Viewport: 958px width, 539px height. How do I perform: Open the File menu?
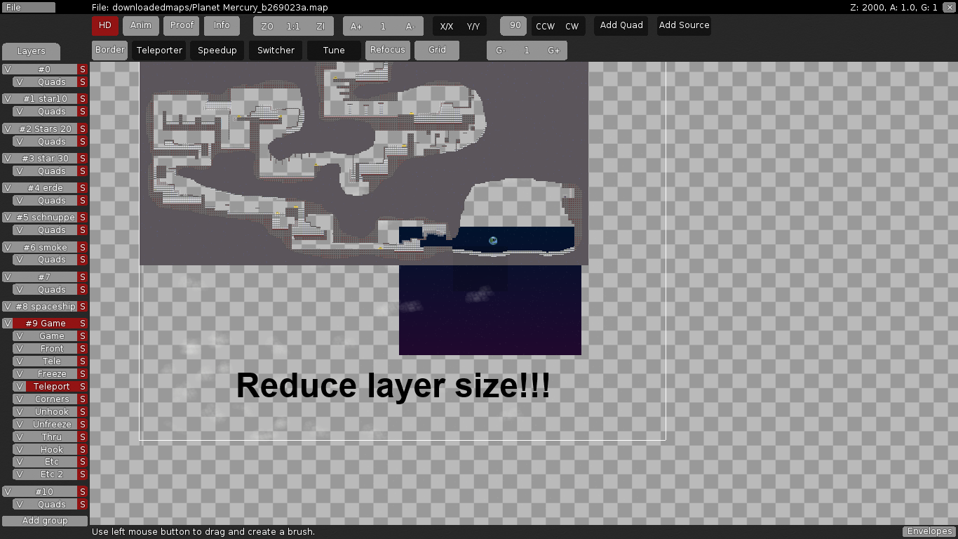pyautogui.click(x=28, y=8)
